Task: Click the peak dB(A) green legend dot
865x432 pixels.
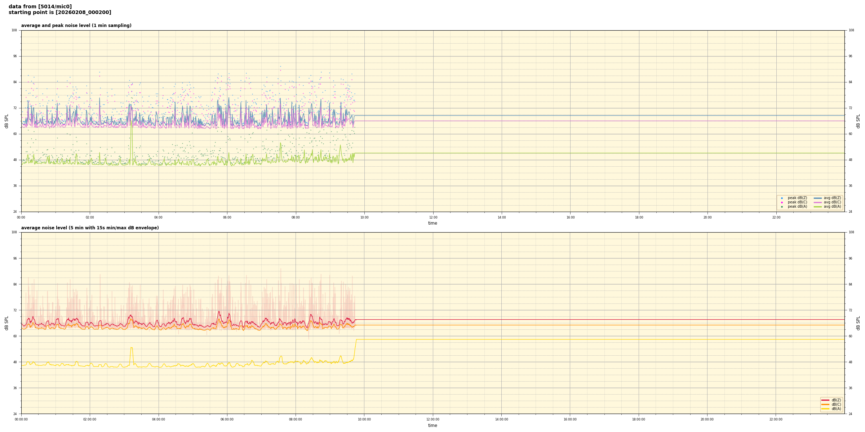Action: 782,207
